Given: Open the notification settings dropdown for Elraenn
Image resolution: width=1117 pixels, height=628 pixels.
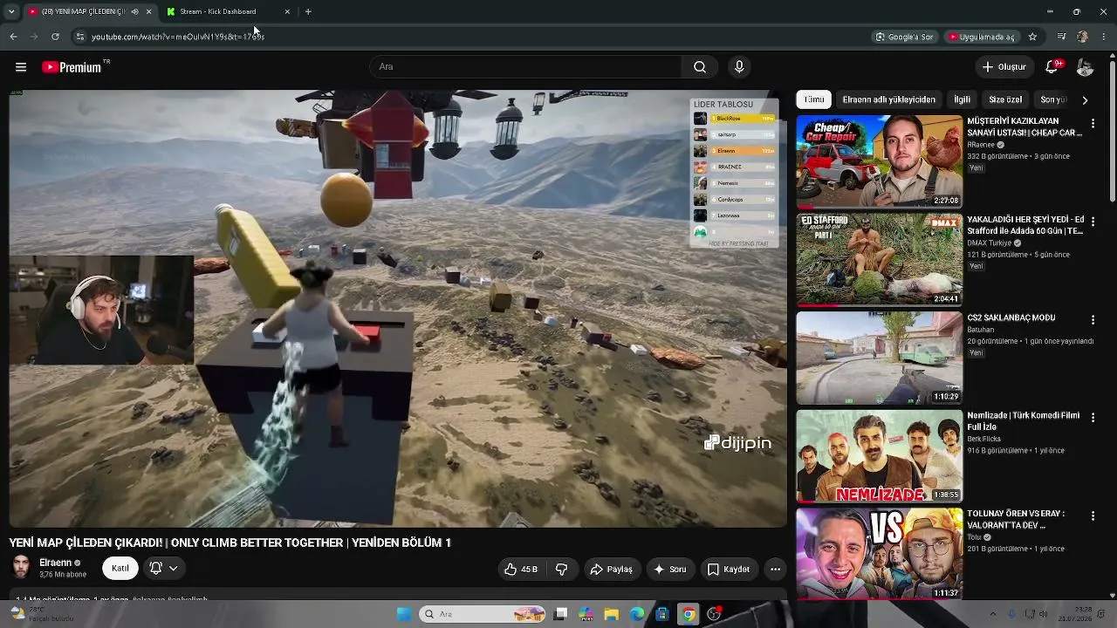Looking at the screenshot, I should [x=163, y=568].
